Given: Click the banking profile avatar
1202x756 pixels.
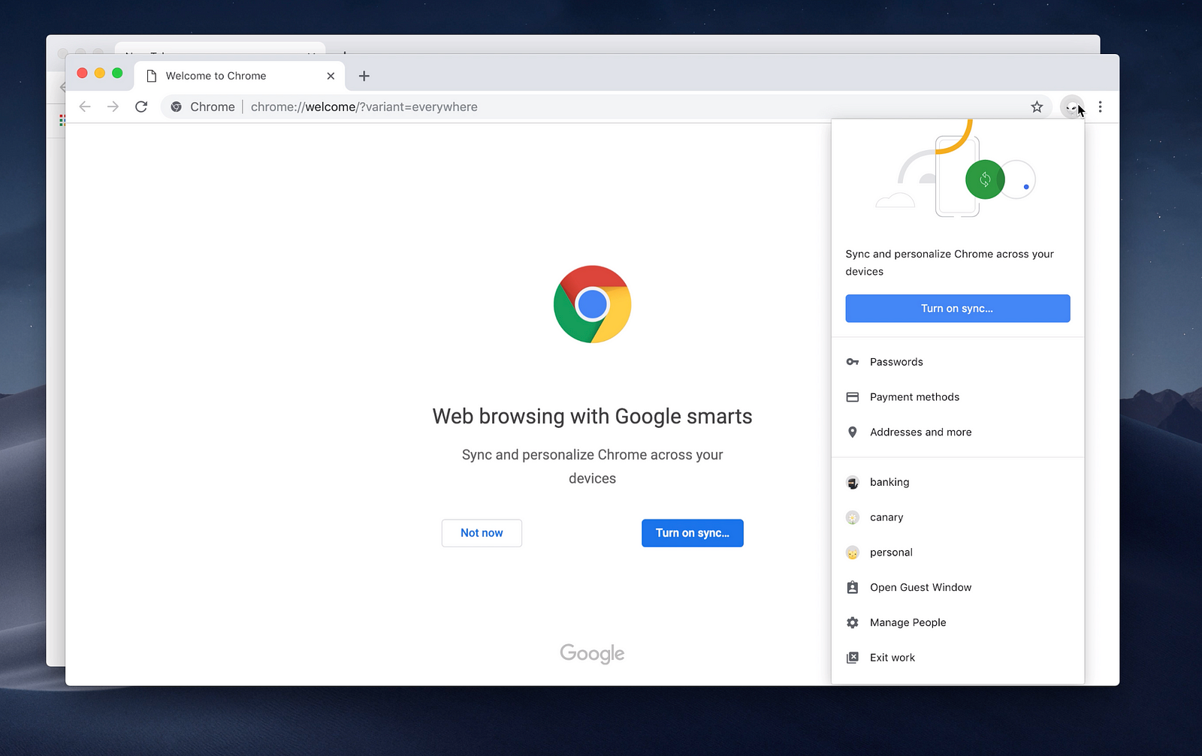Looking at the screenshot, I should pyautogui.click(x=853, y=483).
